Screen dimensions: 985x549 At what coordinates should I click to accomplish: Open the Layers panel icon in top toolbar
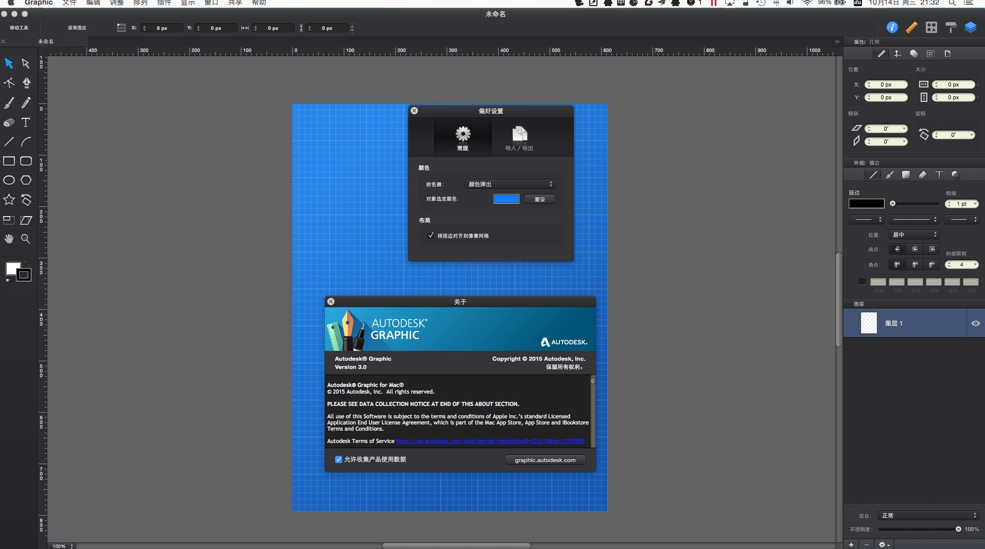click(x=971, y=27)
